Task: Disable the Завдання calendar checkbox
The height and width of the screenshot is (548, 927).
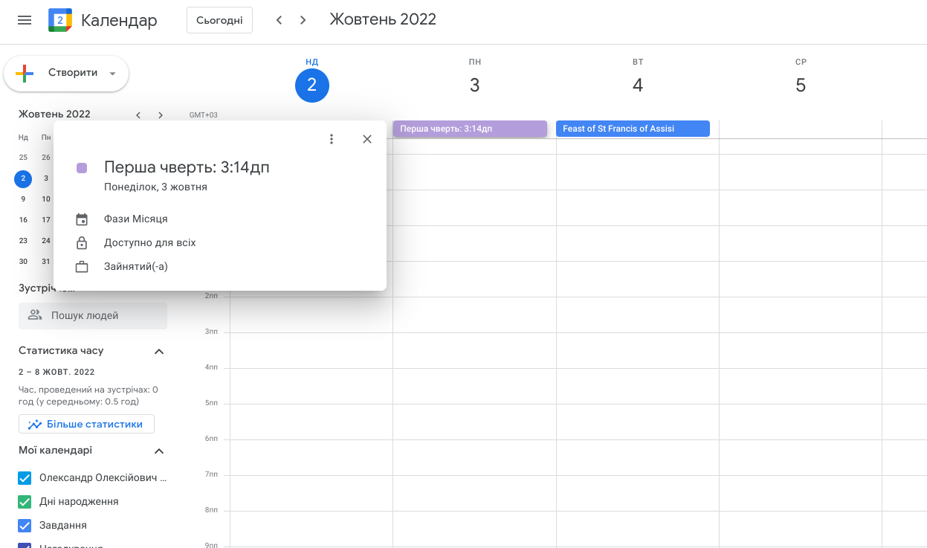Action: click(x=24, y=525)
